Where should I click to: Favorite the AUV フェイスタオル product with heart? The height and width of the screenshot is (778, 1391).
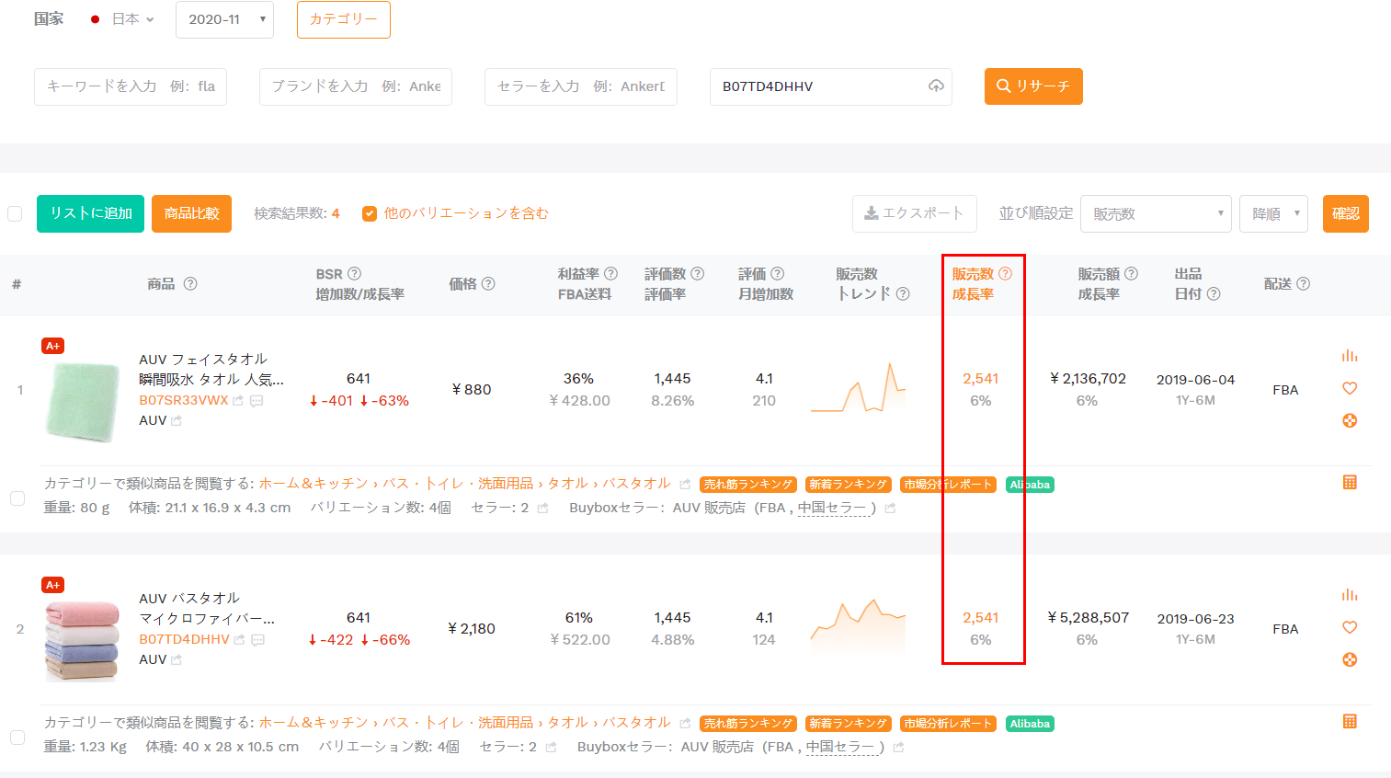[1349, 388]
